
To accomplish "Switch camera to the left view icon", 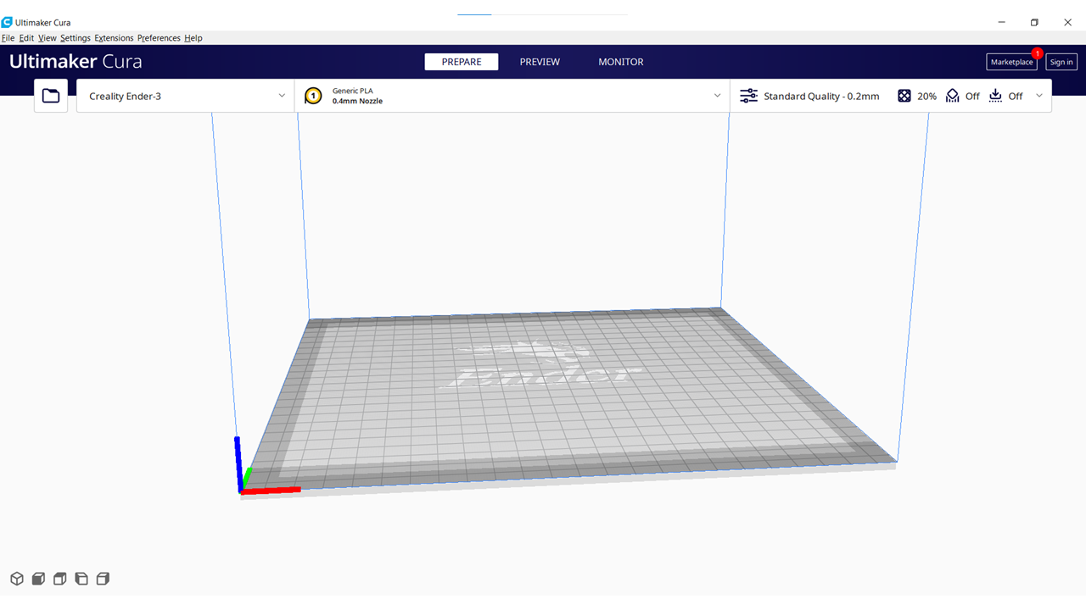I will pos(81,579).
